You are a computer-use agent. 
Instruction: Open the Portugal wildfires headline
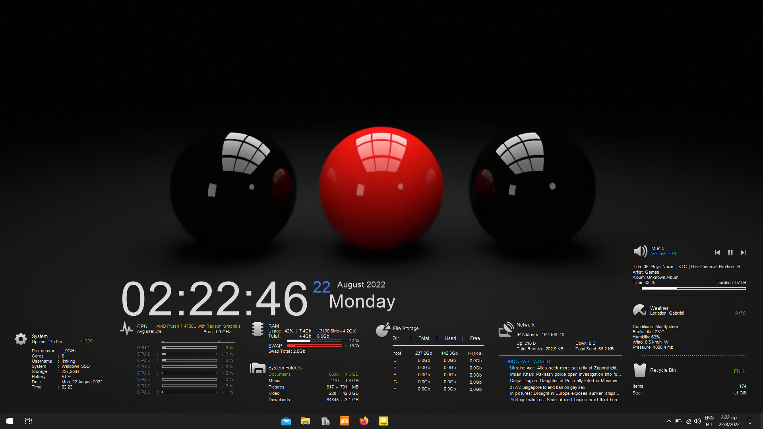565,400
